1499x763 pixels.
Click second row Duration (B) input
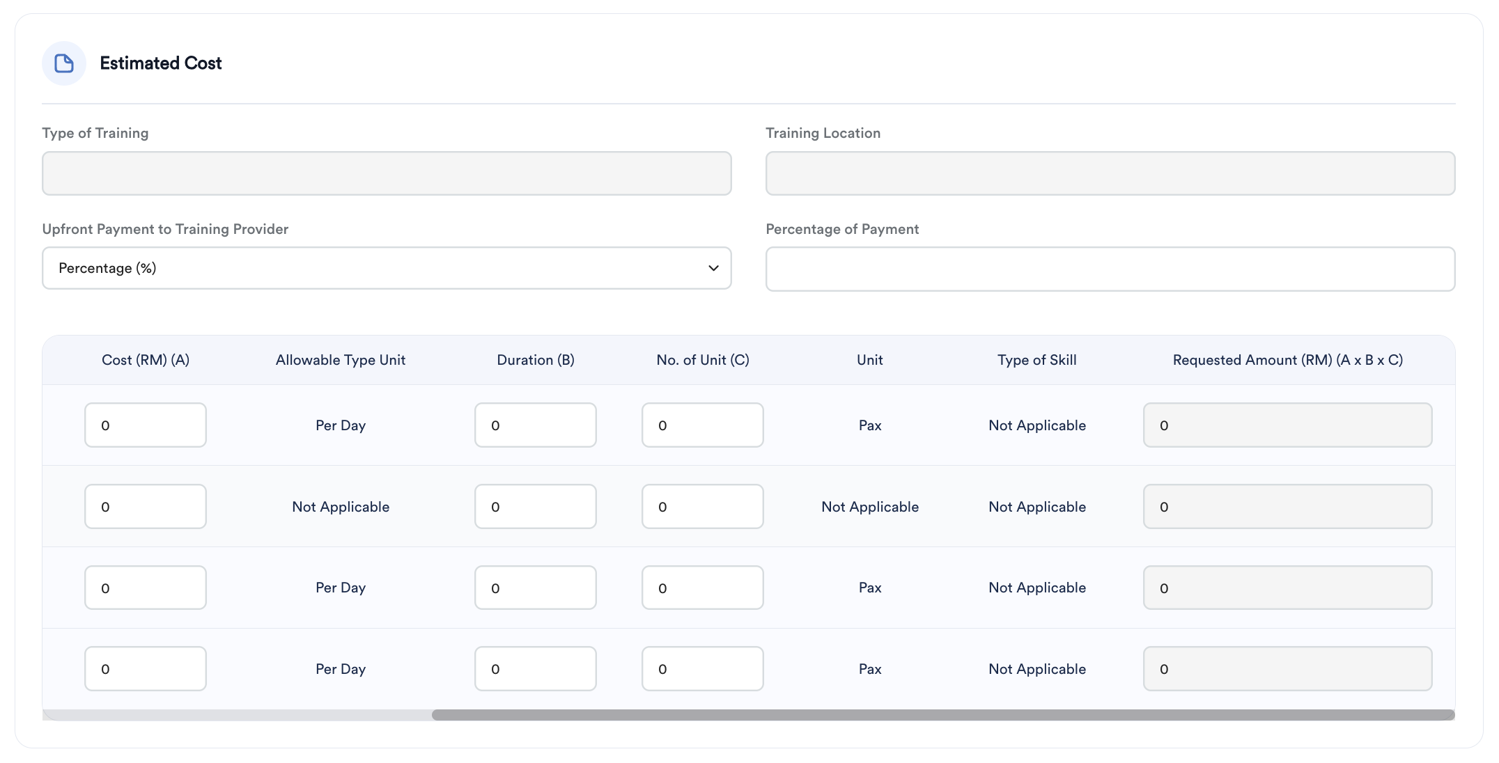click(x=535, y=507)
